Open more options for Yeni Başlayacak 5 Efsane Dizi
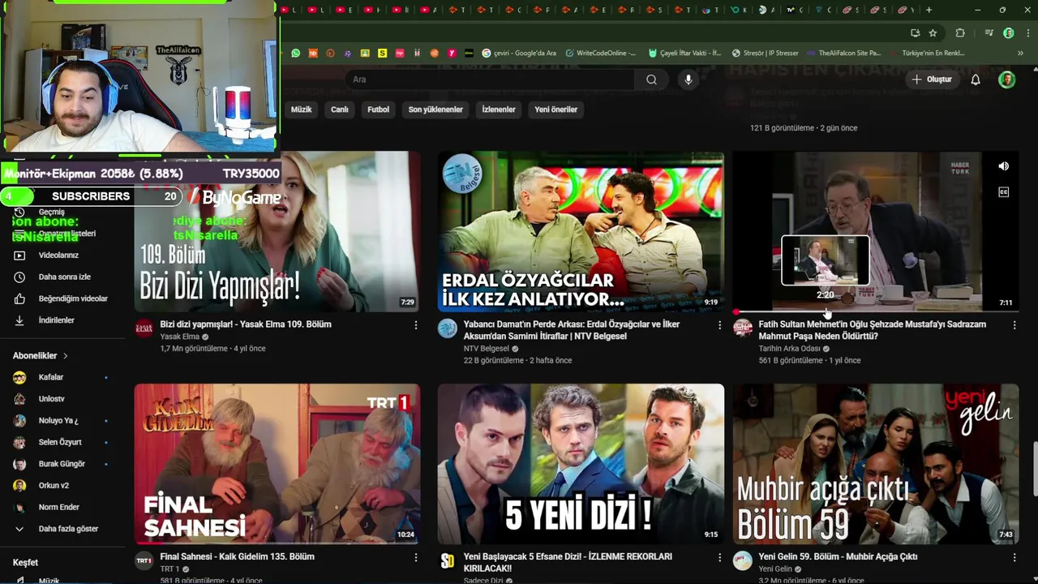 (x=719, y=557)
